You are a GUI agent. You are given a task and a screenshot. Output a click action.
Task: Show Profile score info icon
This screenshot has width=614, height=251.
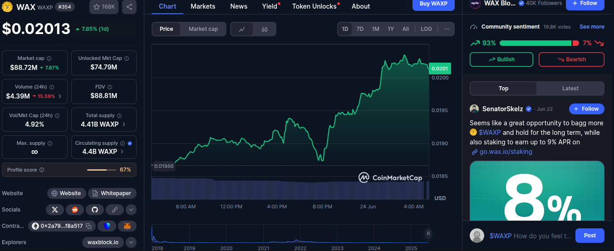(42, 170)
